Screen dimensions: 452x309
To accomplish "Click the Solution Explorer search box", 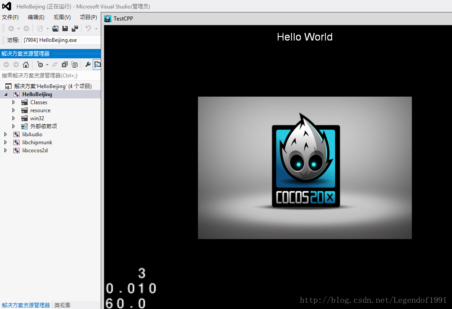I will (x=50, y=76).
